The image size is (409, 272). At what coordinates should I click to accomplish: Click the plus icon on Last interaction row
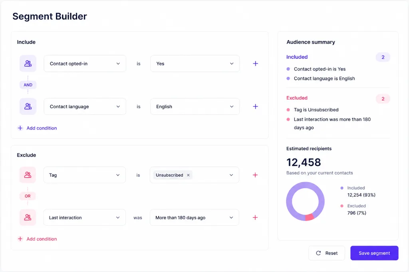(x=255, y=217)
